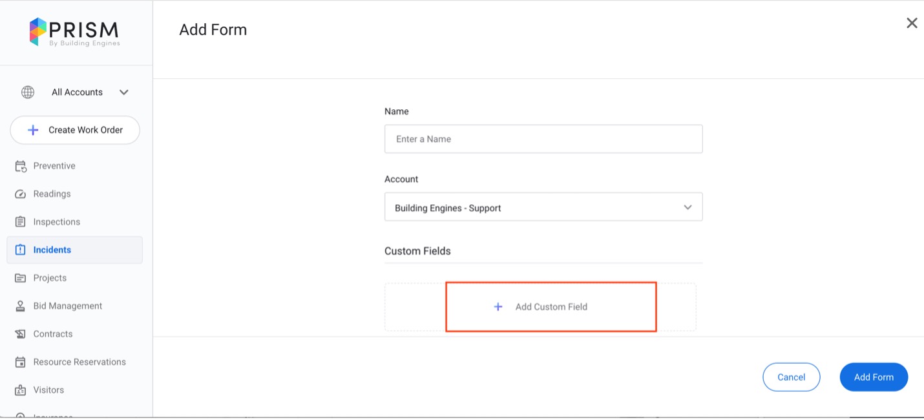Click the Bid Management stamp icon
The image size is (924, 420).
21,306
